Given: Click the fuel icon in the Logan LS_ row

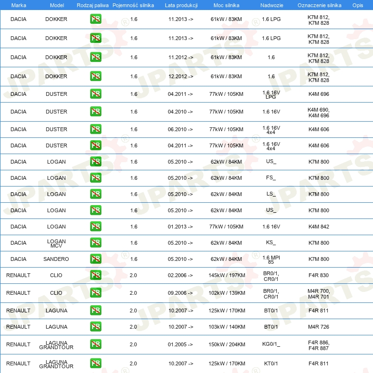Looking at the screenshot, I should (x=95, y=194).
